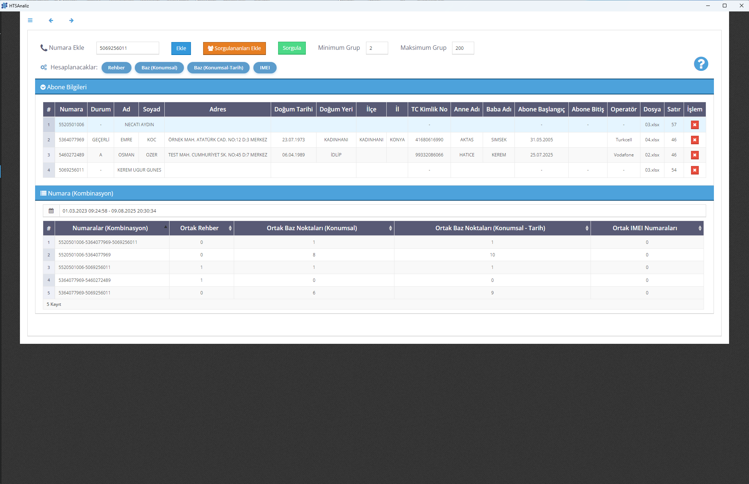Sort by Ortak Baz Noktaları (Konumsal - Tarih) column
This screenshot has width=749, height=484.
(x=492, y=228)
